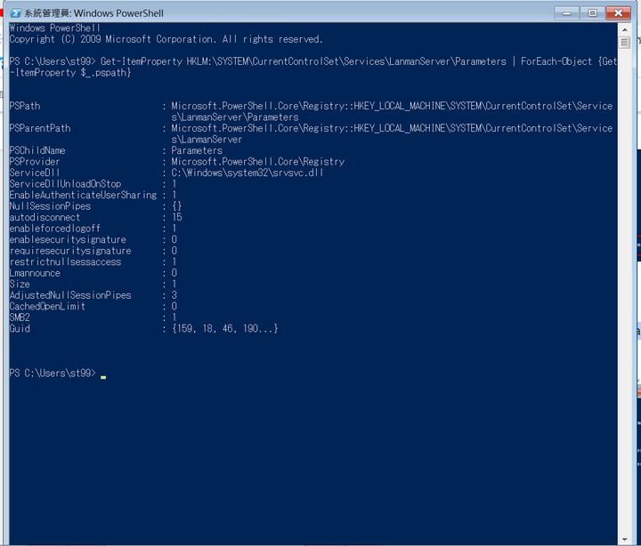Click at the blinking command prompt cursor
Viewport: 641px width, 546px height.
point(103,377)
